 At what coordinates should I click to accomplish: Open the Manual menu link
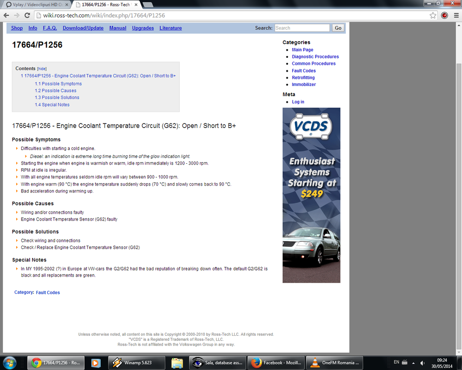(x=118, y=28)
